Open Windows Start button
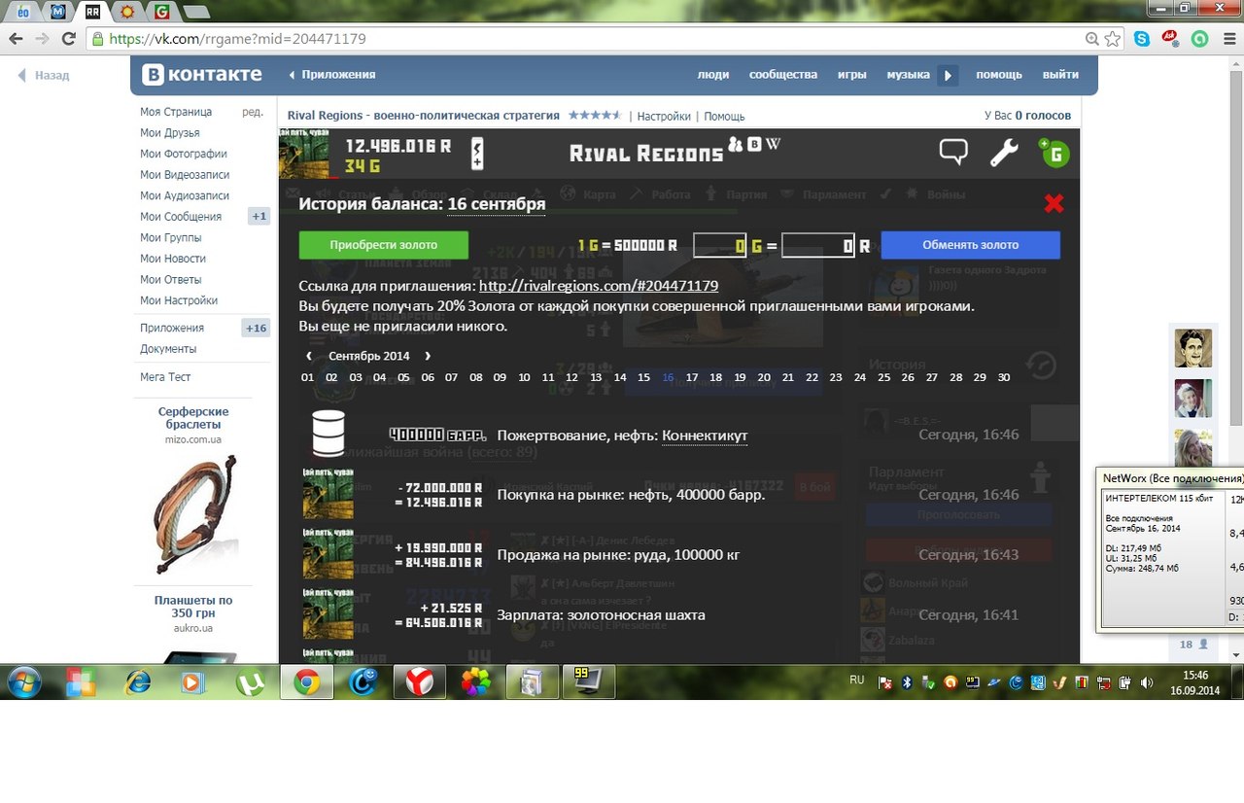The image size is (1244, 803). (x=23, y=682)
